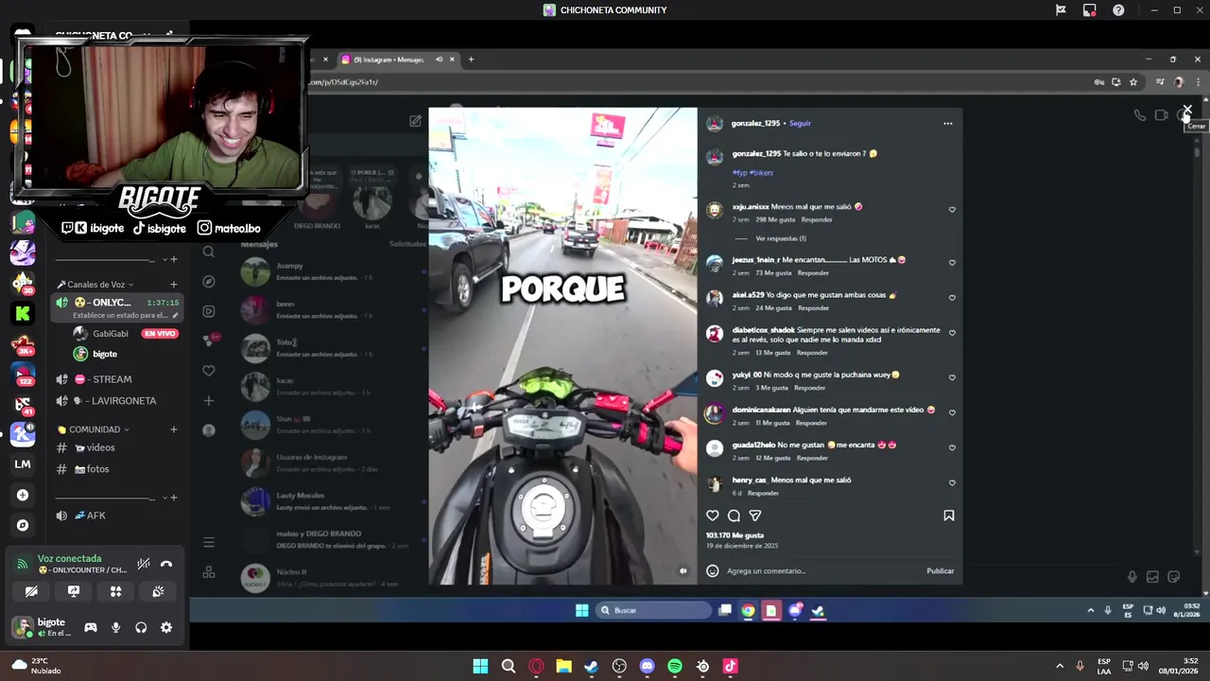
Task: Join the STREAM voice channel
Action: [x=118, y=379]
